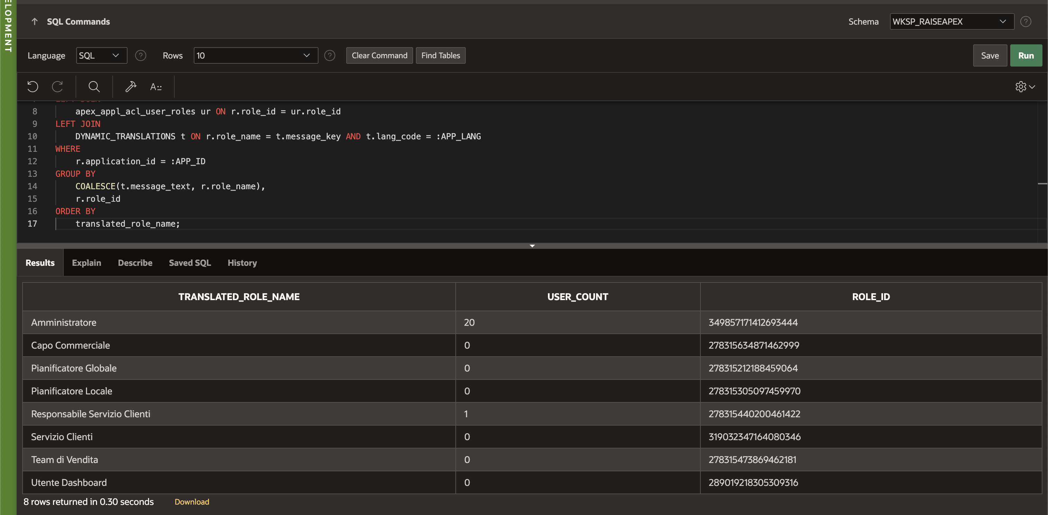Open the Schema WKSP_RAISEAPEX dropdown
The width and height of the screenshot is (1048, 515).
click(951, 21)
